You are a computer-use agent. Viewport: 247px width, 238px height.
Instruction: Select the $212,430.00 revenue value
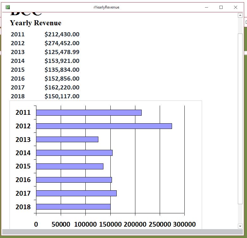click(62, 34)
